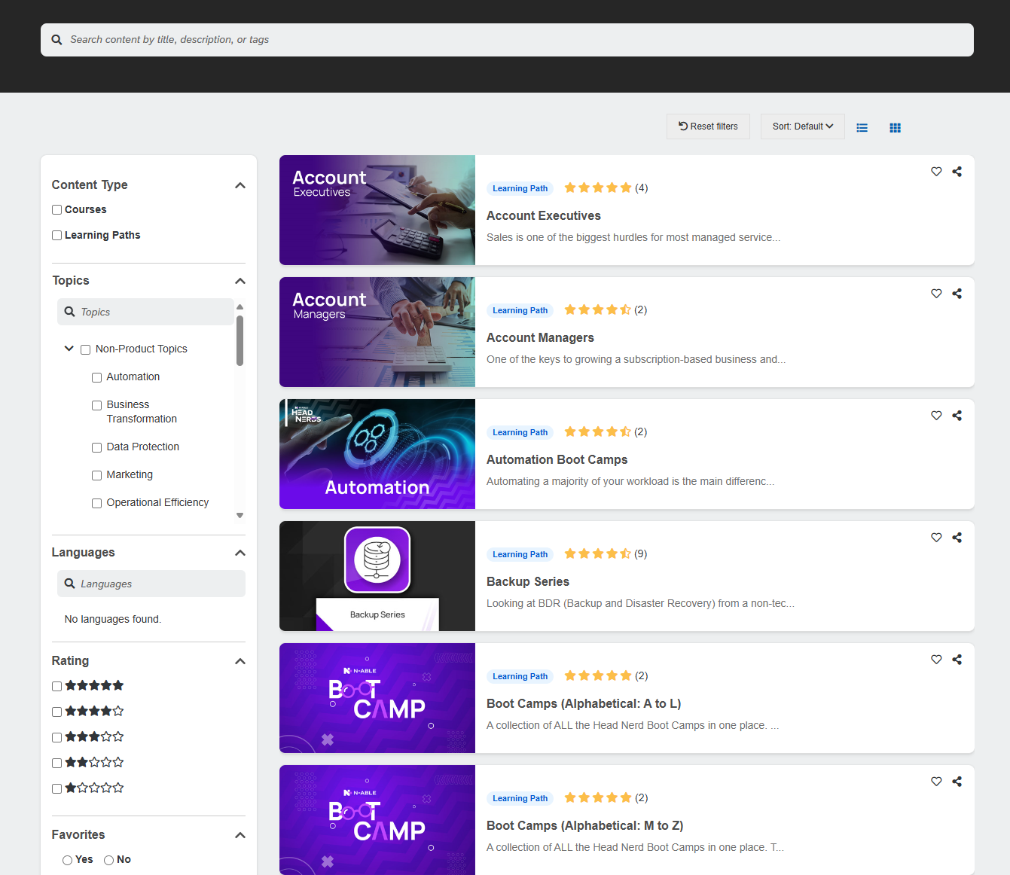Collapse the Content Type filter section
The image size is (1010, 875).
[240, 185]
